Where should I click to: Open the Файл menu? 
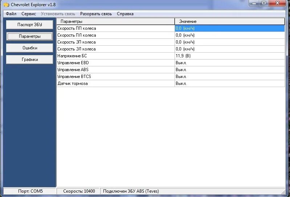pyautogui.click(x=11, y=14)
